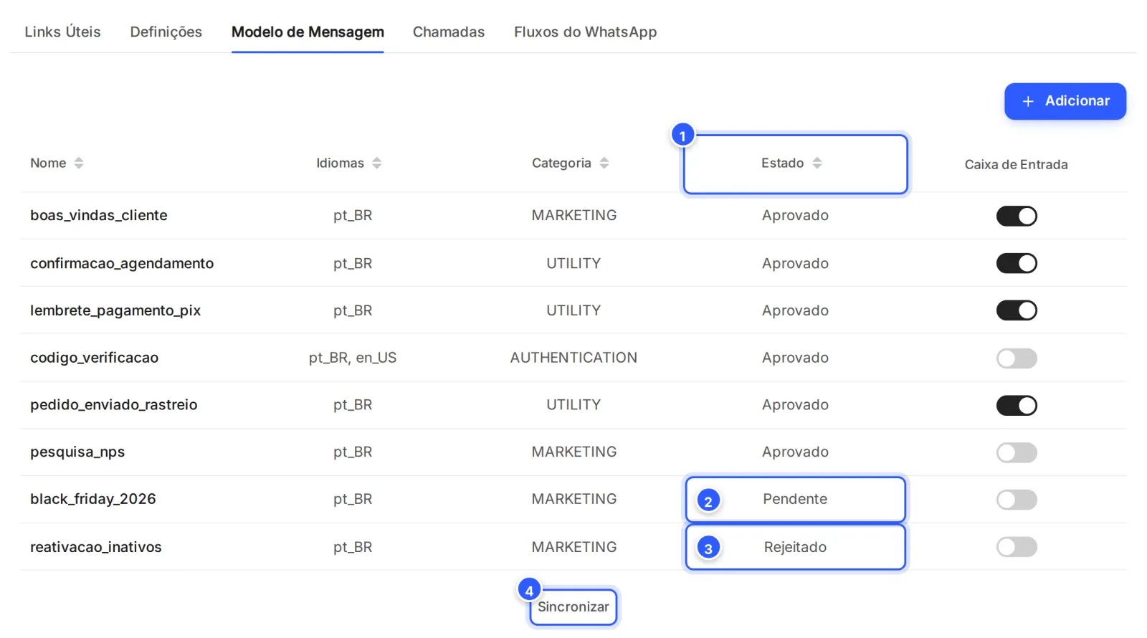Screen dimensions: 1147x638
Task: Sort by Categoria column arrows
Action: [604, 163]
